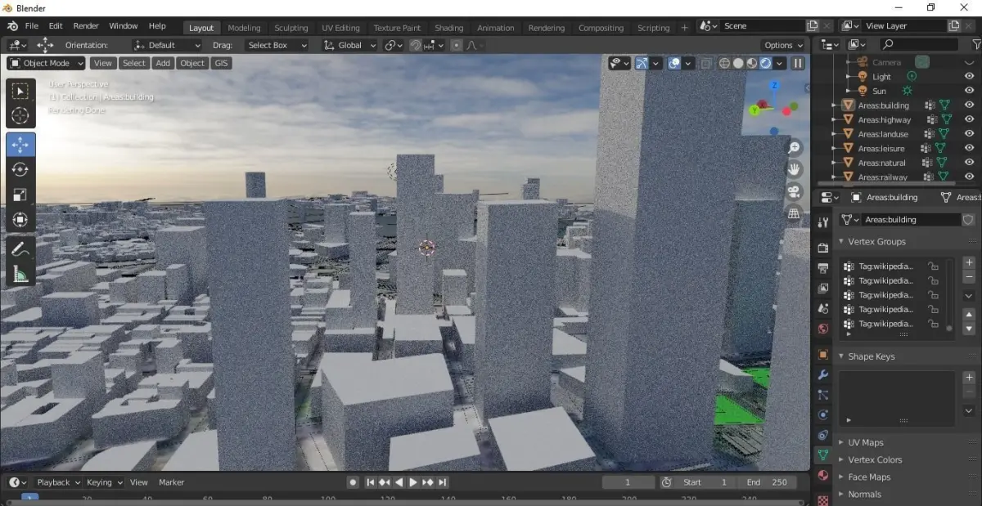Click the pan view hand icon

tap(794, 169)
